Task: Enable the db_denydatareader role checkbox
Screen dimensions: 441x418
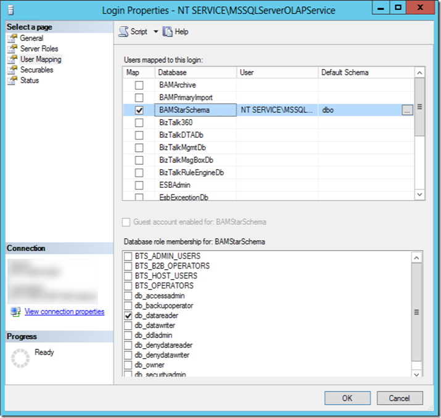Action: (x=128, y=345)
